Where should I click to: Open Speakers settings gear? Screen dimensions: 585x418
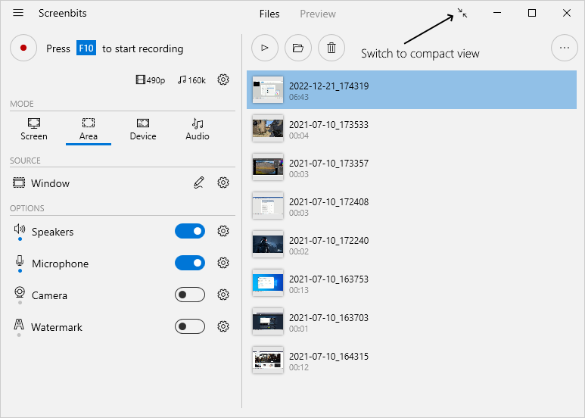tap(223, 231)
